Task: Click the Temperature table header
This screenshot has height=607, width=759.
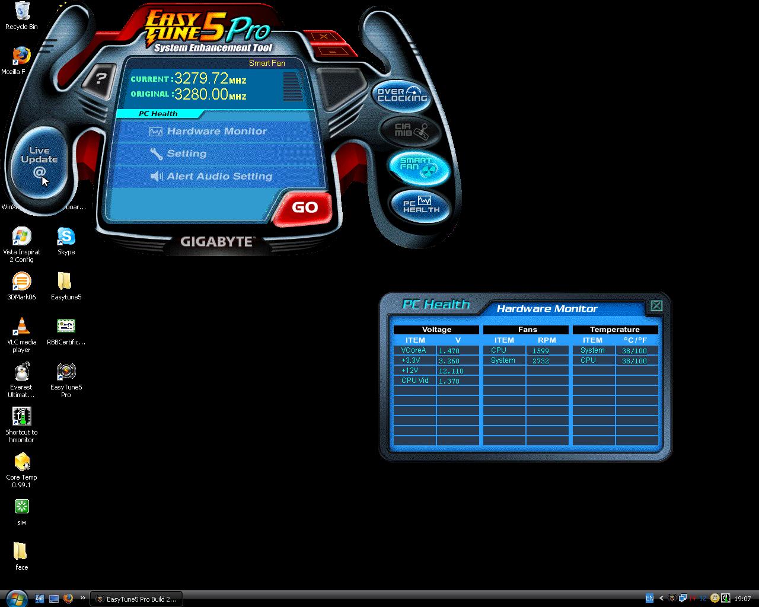Action: click(615, 330)
